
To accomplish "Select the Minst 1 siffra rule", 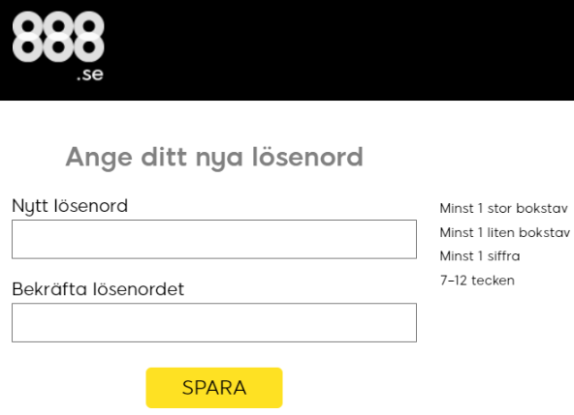I will pyautogui.click(x=480, y=256).
